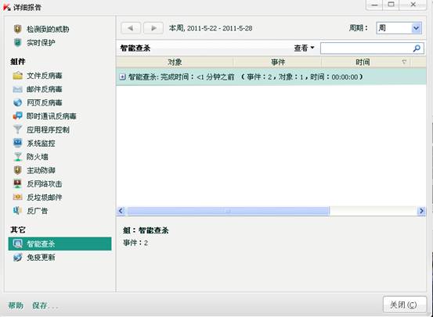Click the 网页反病毒 globe icon
Screen dimensions: 433x317
tap(18, 102)
